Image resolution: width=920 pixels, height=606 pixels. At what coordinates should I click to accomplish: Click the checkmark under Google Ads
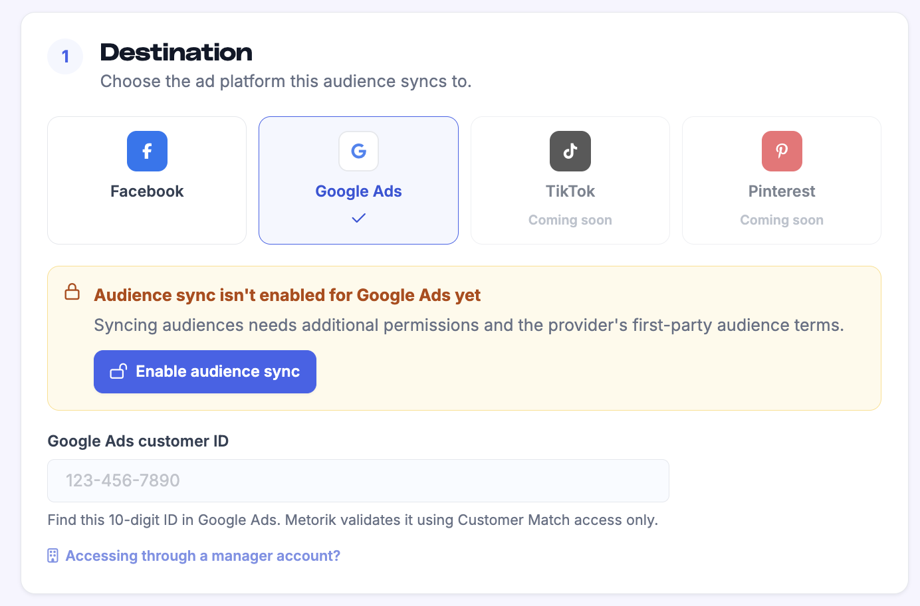[x=359, y=218]
